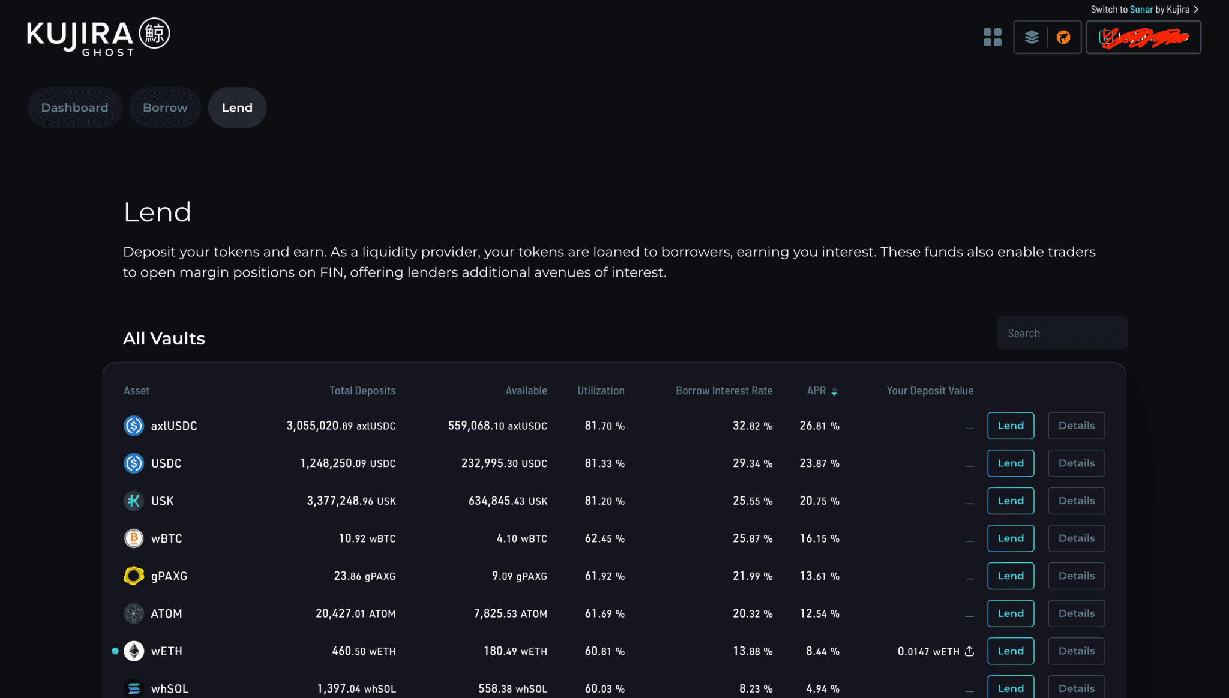View Details for wETH vault
The width and height of the screenshot is (1229, 698).
click(1077, 651)
